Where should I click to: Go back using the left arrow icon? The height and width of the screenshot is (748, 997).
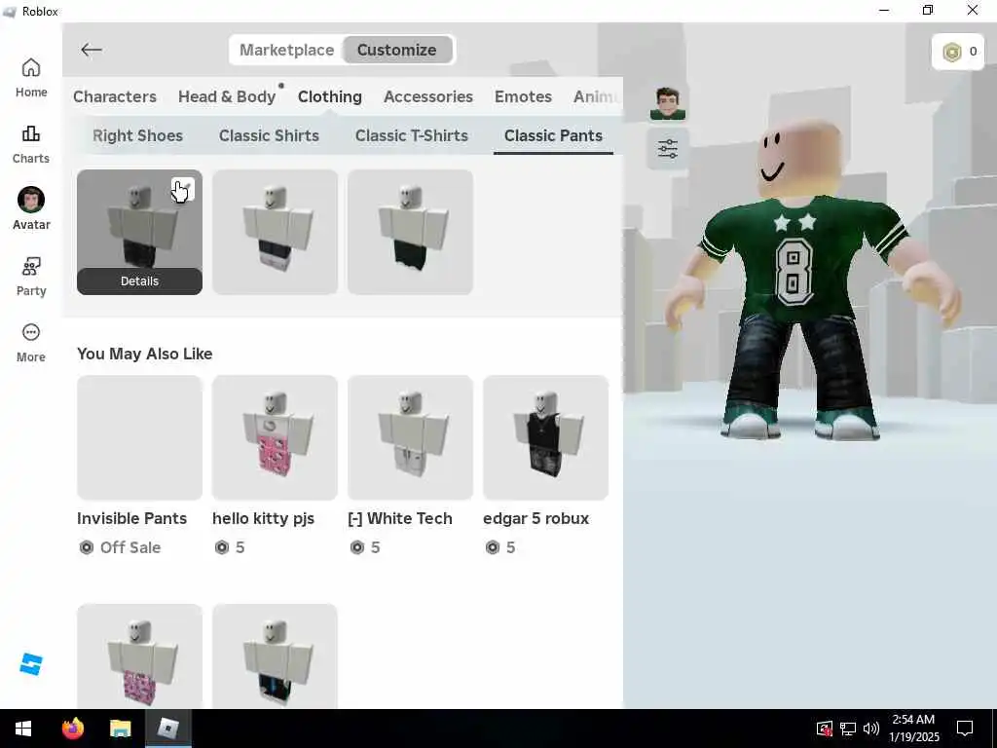point(92,50)
